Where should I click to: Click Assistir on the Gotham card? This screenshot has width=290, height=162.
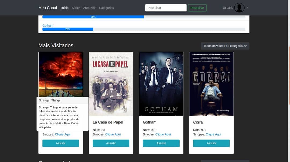(161, 143)
